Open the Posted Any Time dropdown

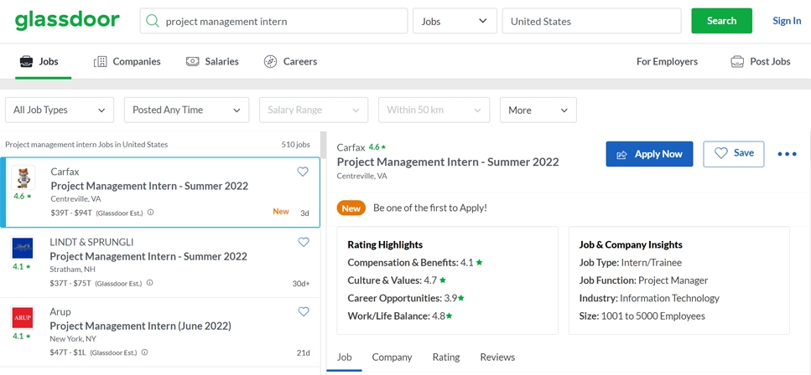coord(186,110)
